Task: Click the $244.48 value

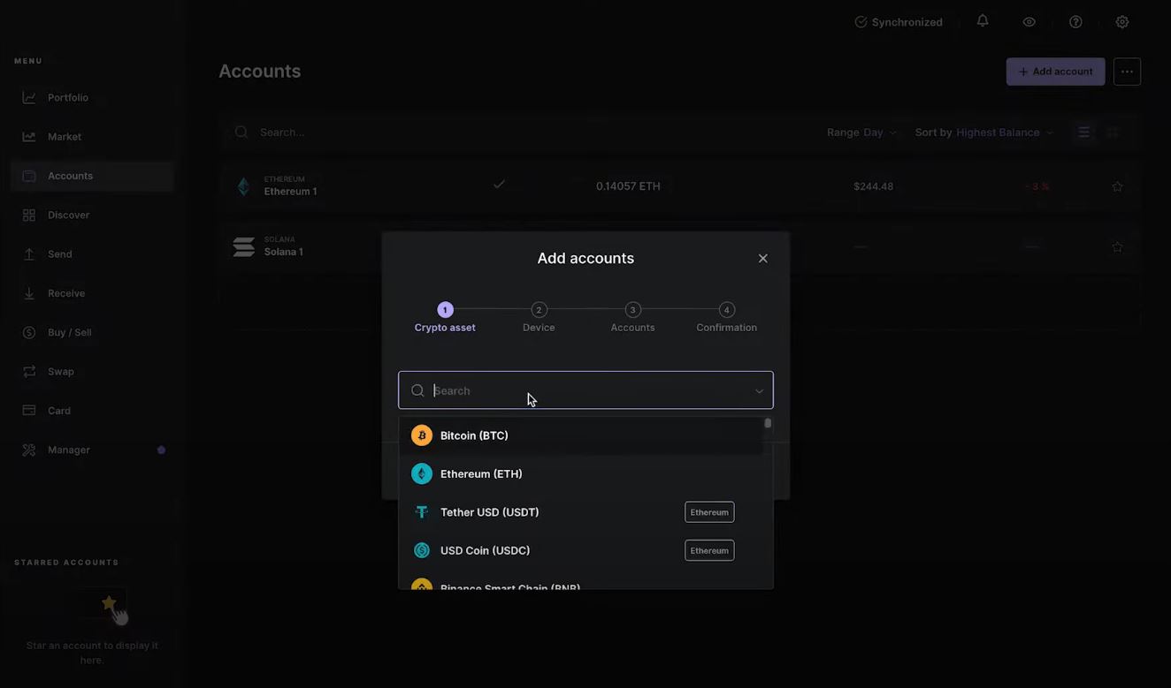Action: click(x=873, y=186)
